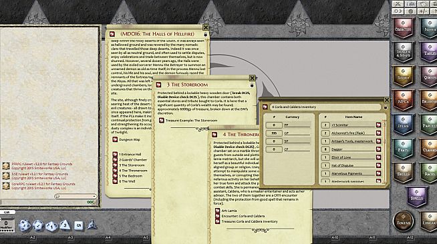
Task: Open the Skills sidebar banner
Action: coord(403,173)
